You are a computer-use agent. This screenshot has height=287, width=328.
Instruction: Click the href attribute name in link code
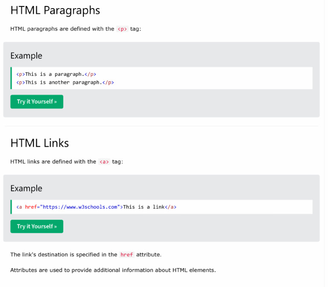point(31,207)
